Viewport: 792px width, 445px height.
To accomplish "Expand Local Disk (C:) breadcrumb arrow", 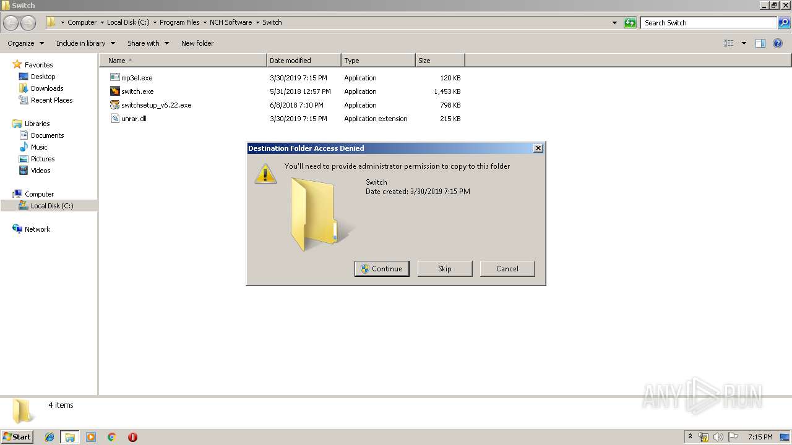I will pyautogui.click(x=155, y=23).
